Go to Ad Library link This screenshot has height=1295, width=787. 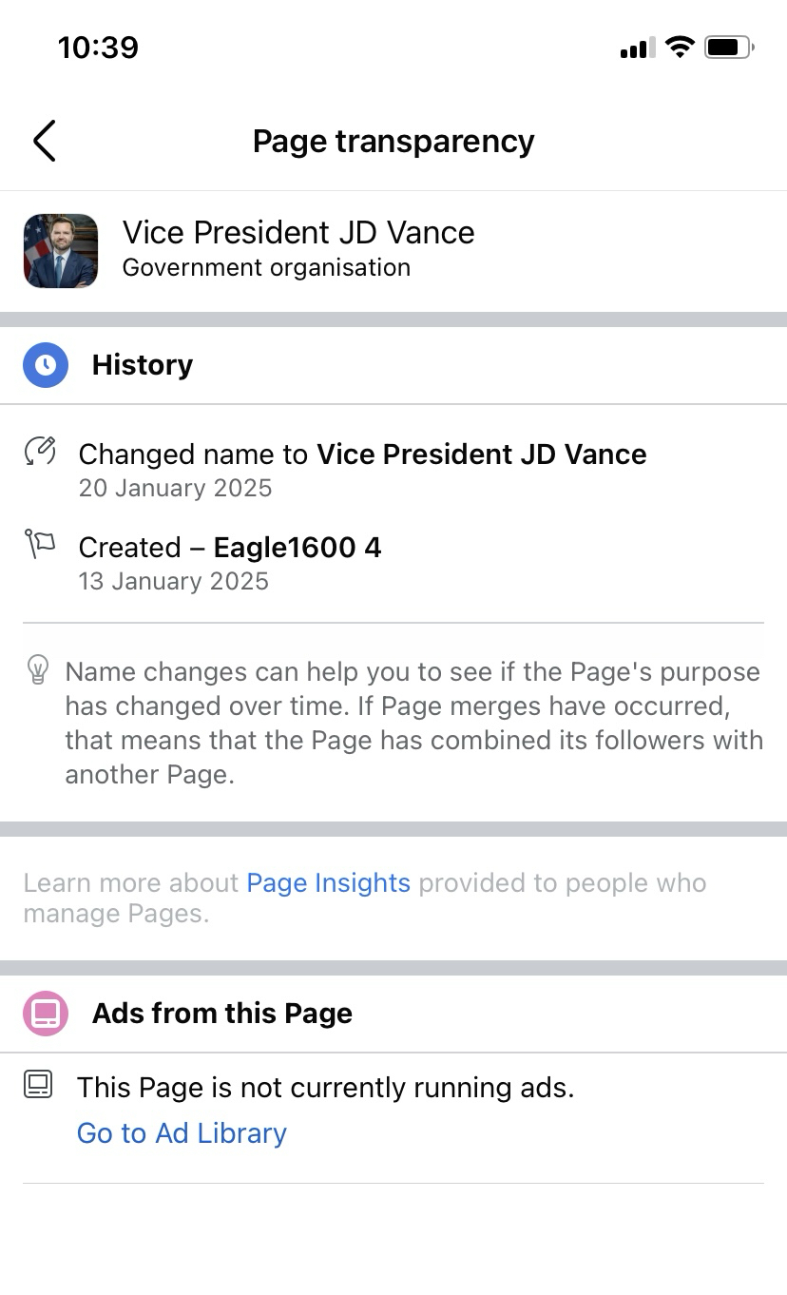182,1132
